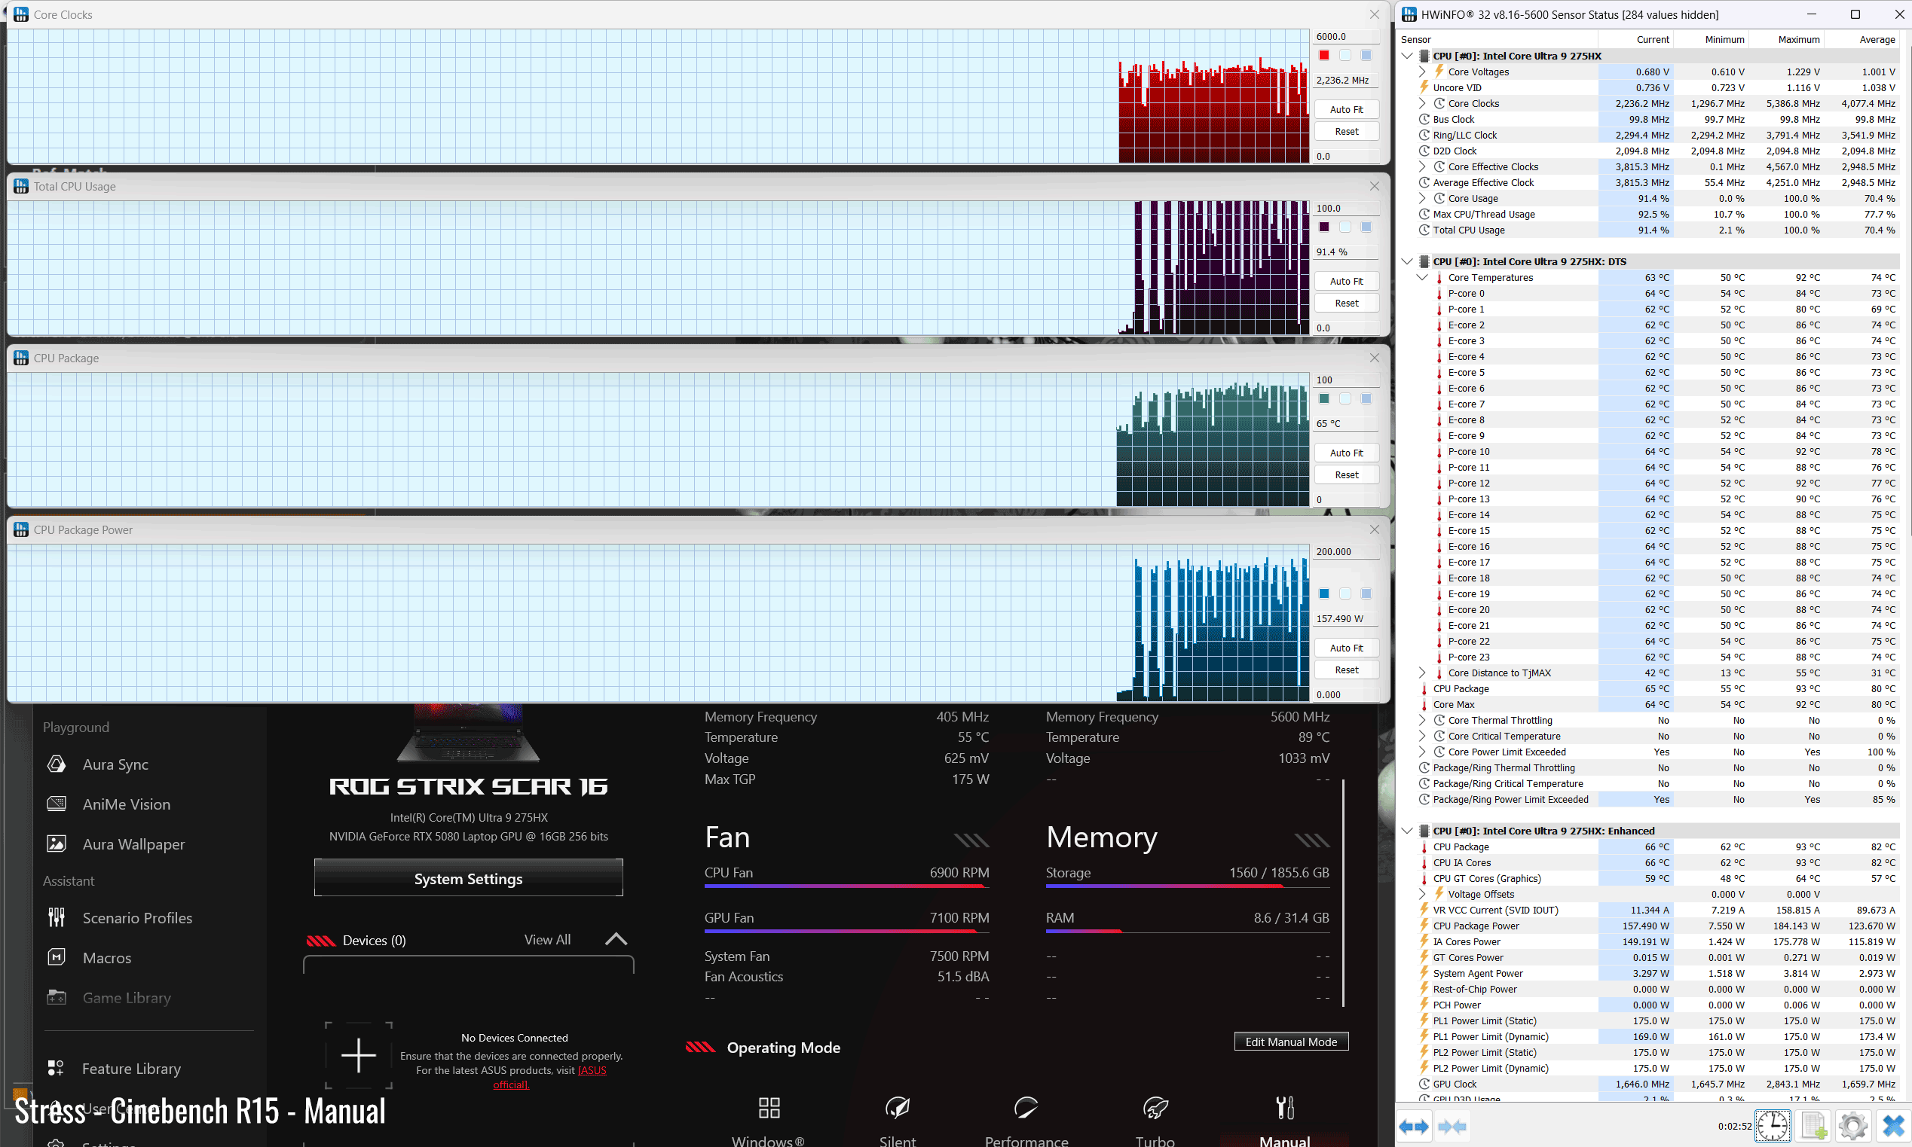
Task: Open HWiNFO sensor settings gear icon
Action: click(1853, 1125)
